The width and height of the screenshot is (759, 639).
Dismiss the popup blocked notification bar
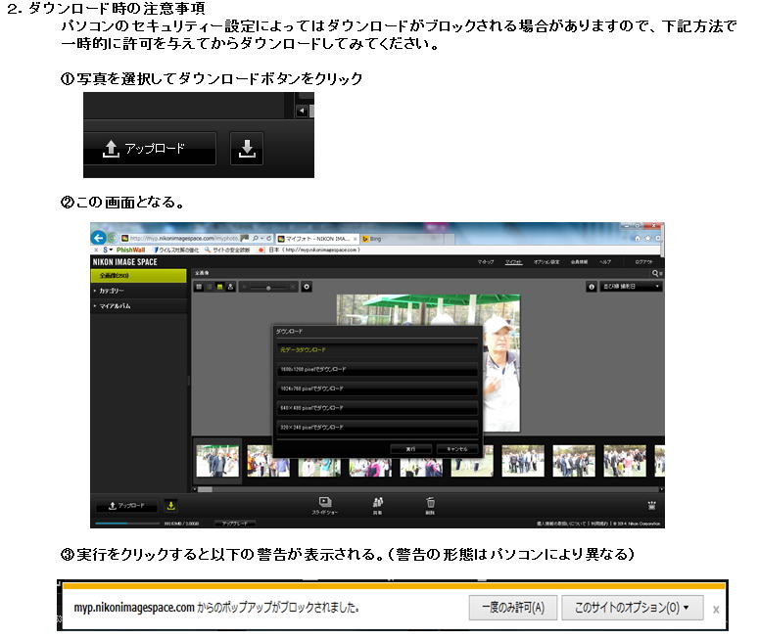(716, 610)
